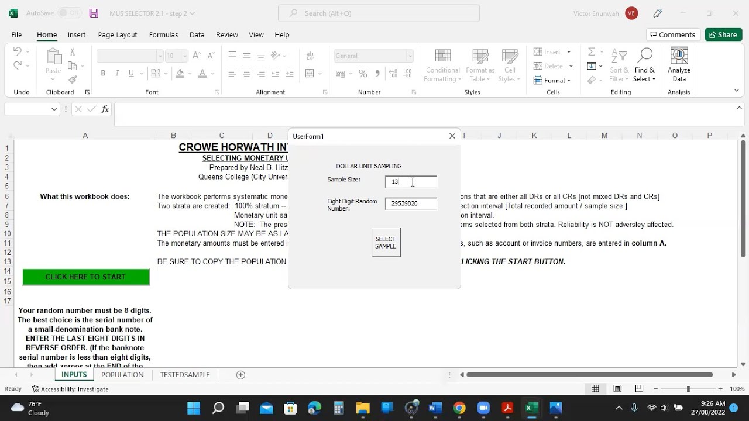Click the search box in title bar

(x=379, y=13)
